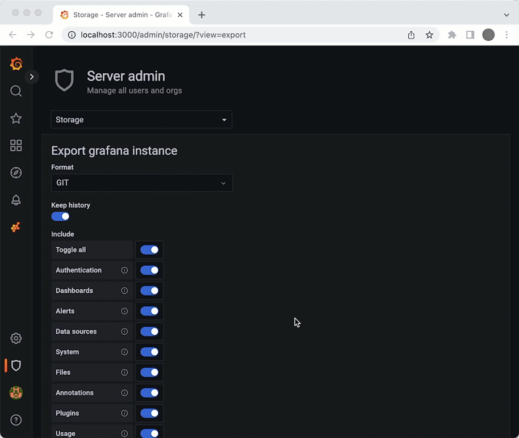519x438 pixels.
Task: Open Explore using the compass icon
Action: [x=16, y=172]
